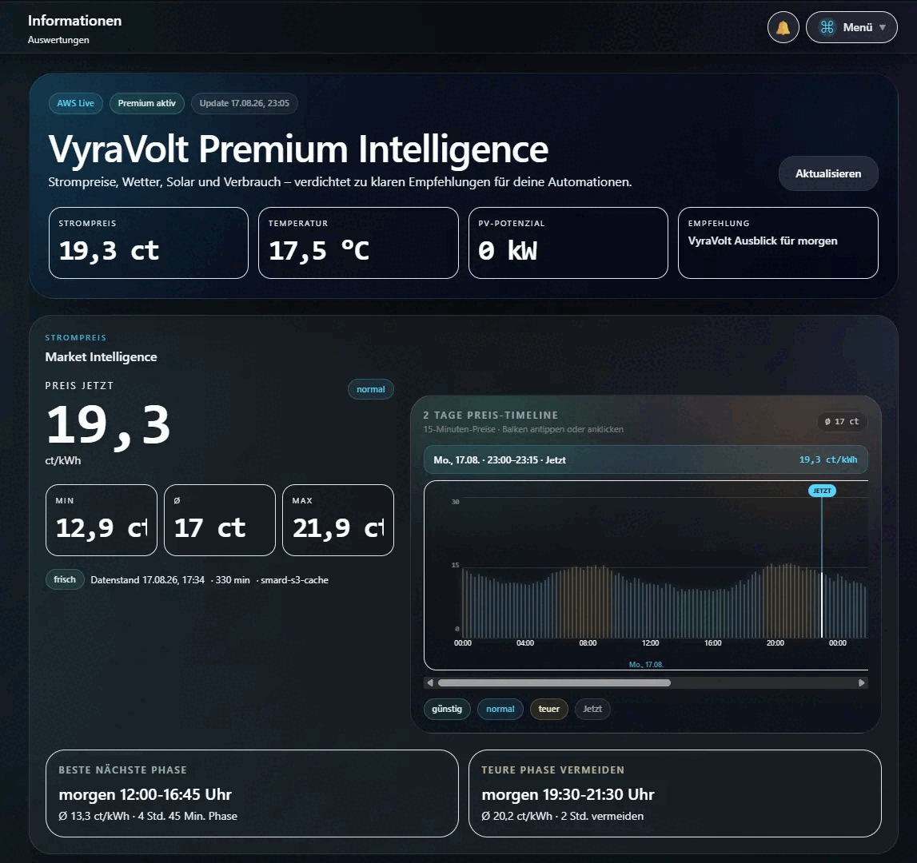The width and height of the screenshot is (917, 863).
Task: Click the Ø 17 ct timeline badge
Action: [842, 422]
